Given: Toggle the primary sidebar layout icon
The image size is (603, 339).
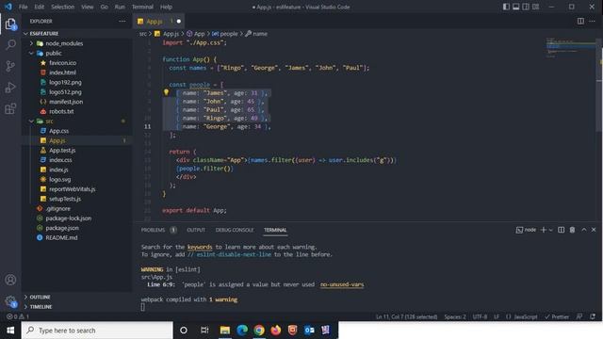Looking at the screenshot, I should [506, 7].
